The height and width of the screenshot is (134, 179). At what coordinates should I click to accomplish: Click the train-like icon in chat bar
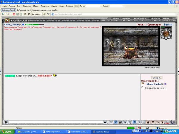[120, 122]
